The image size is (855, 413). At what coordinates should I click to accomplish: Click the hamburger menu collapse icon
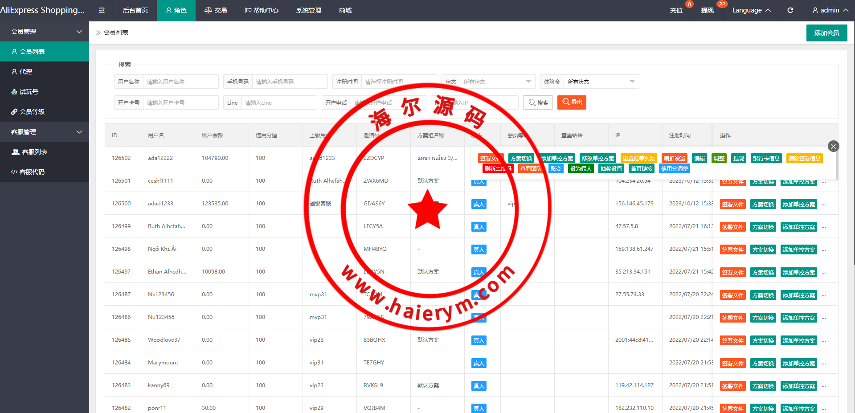tap(102, 10)
